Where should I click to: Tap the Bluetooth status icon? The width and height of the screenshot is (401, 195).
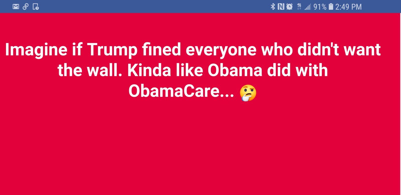[273, 7]
